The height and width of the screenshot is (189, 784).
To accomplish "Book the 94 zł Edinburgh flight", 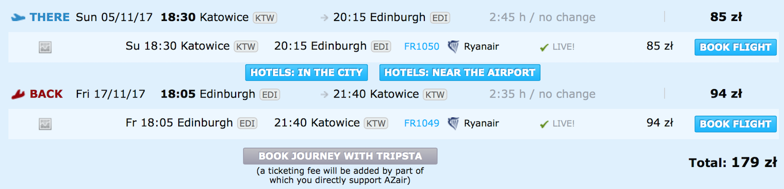I will (735, 124).
